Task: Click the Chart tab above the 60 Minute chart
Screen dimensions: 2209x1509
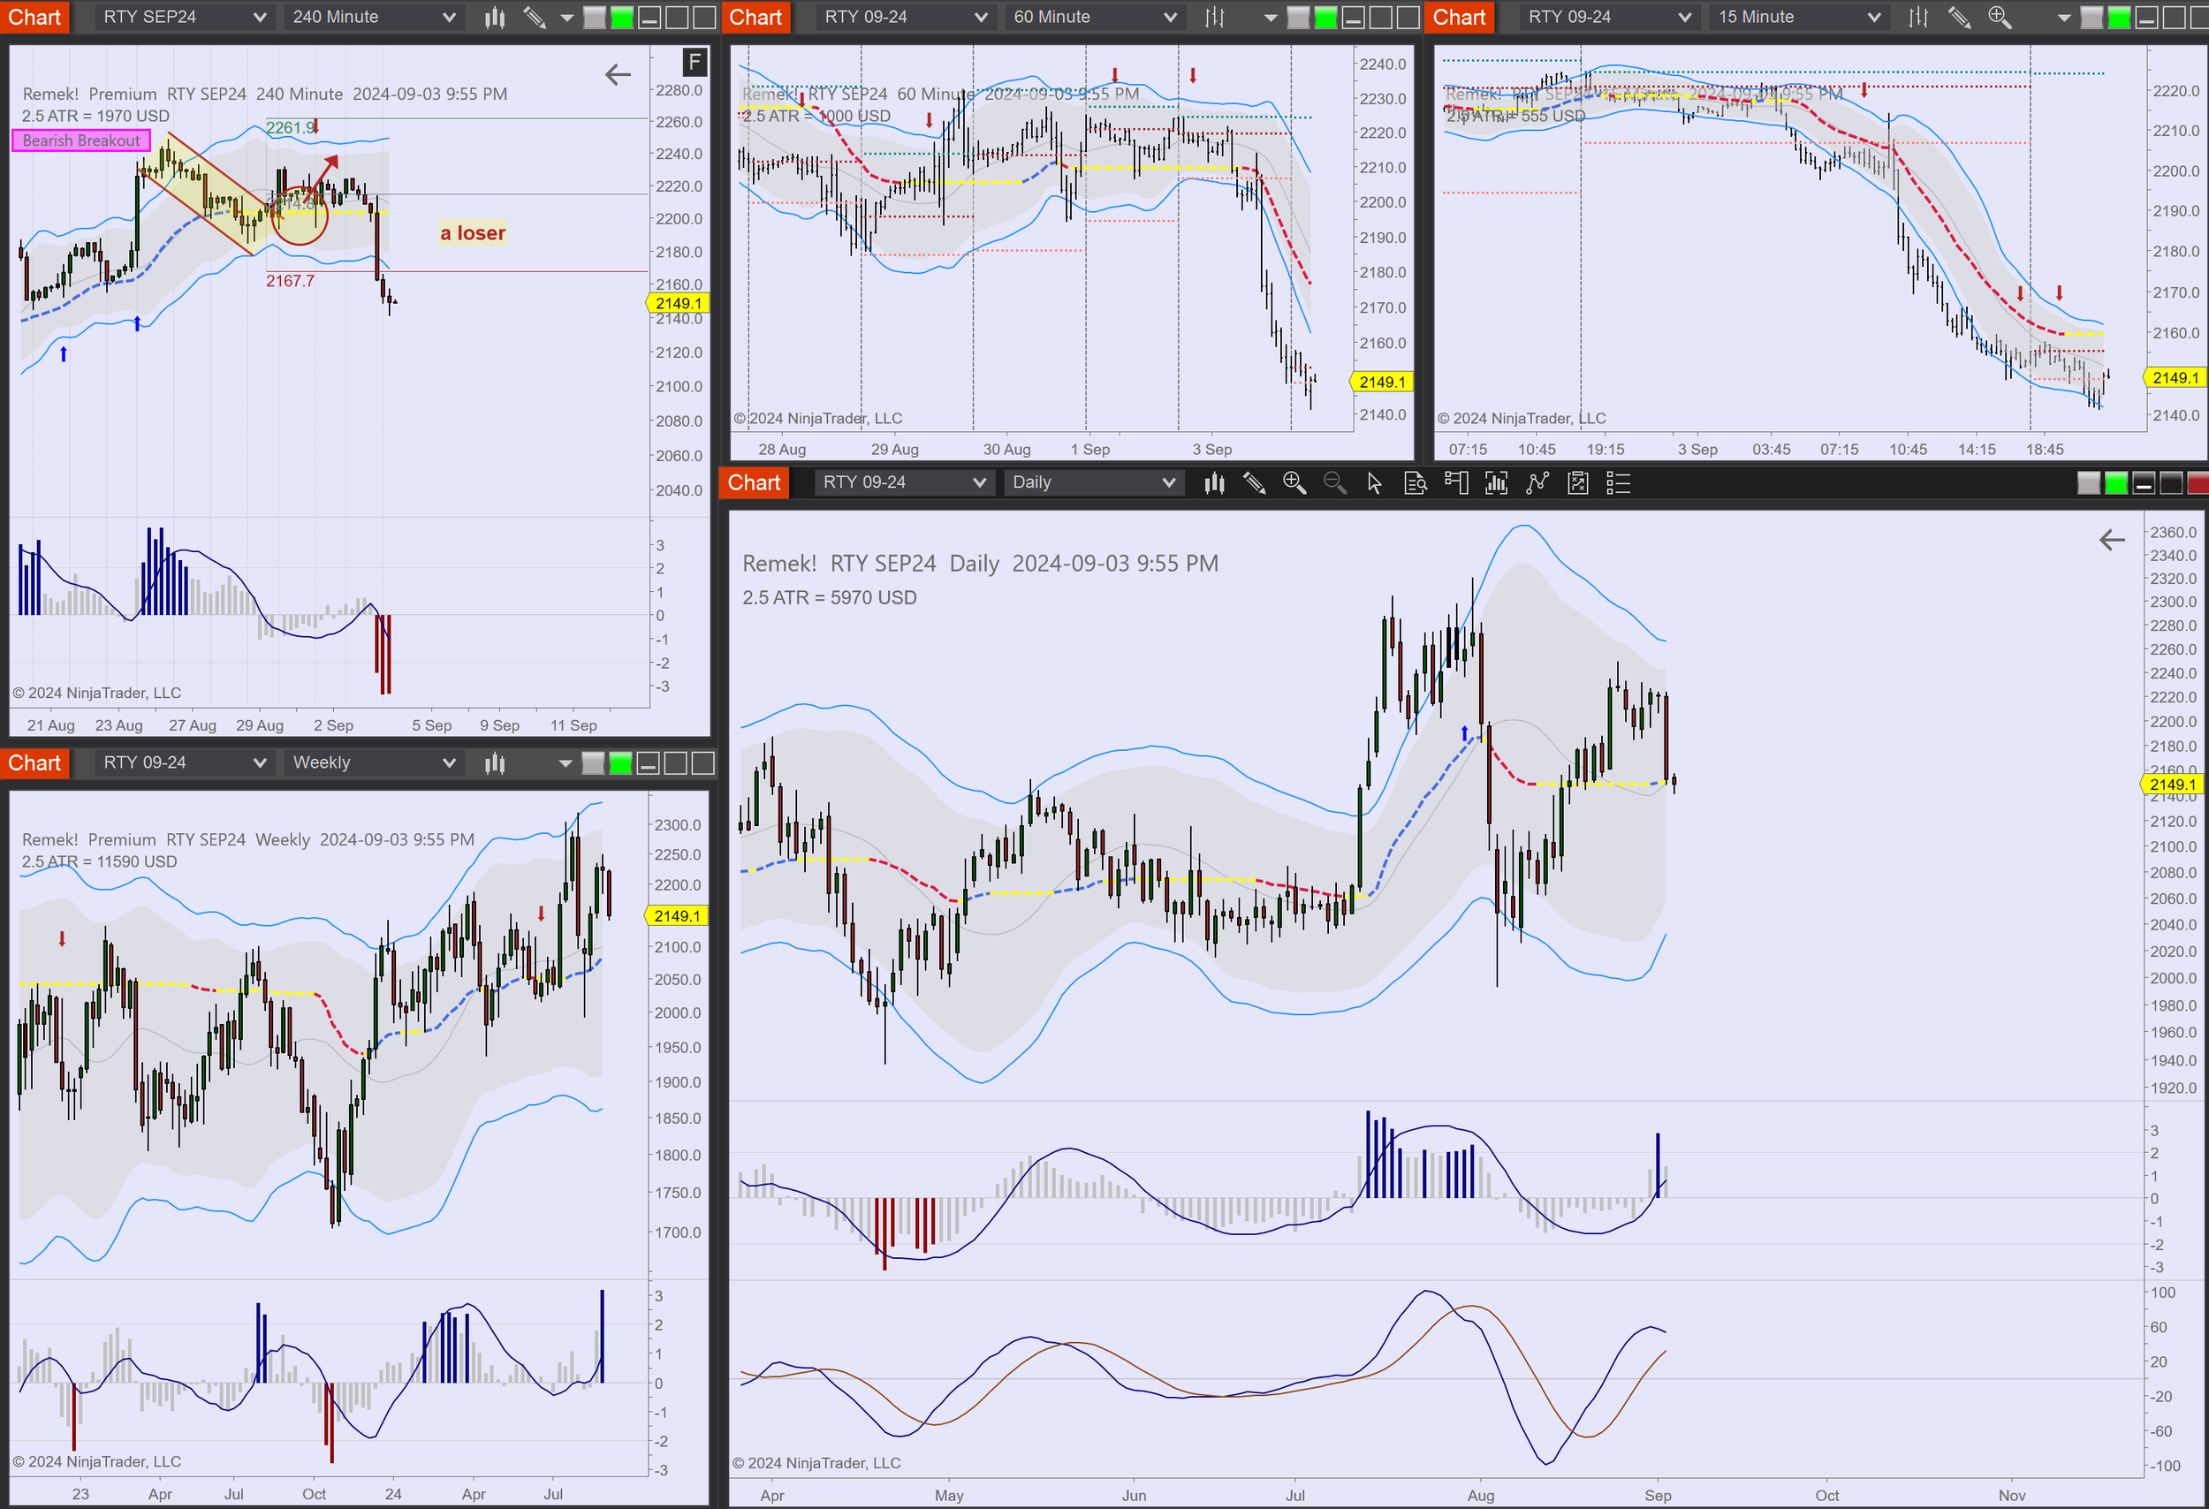Action: pyautogui.click(x=755, y=16)
